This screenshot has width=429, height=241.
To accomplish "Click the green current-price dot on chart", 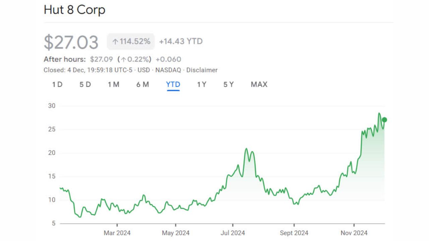I will click(x=384, y=120).
